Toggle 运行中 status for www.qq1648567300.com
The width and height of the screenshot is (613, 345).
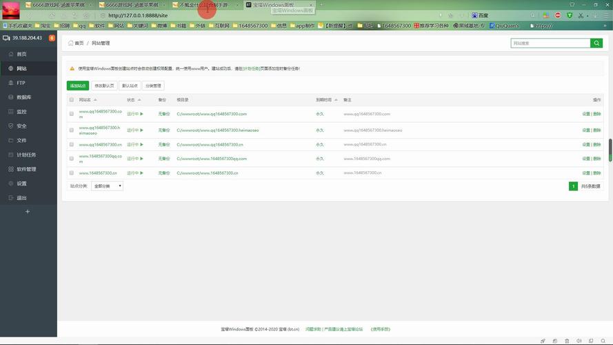135,114
